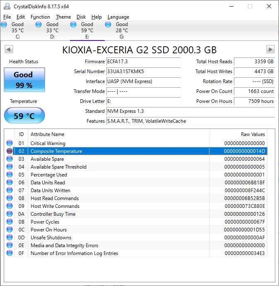Click status orb of Number of Error Information Log Entries row
279x286 pixels.
click(10, 253)
